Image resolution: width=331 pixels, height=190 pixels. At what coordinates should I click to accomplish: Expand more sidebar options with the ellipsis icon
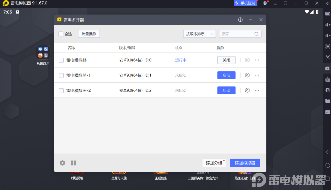pyautogui.click(x=327, y=112)
